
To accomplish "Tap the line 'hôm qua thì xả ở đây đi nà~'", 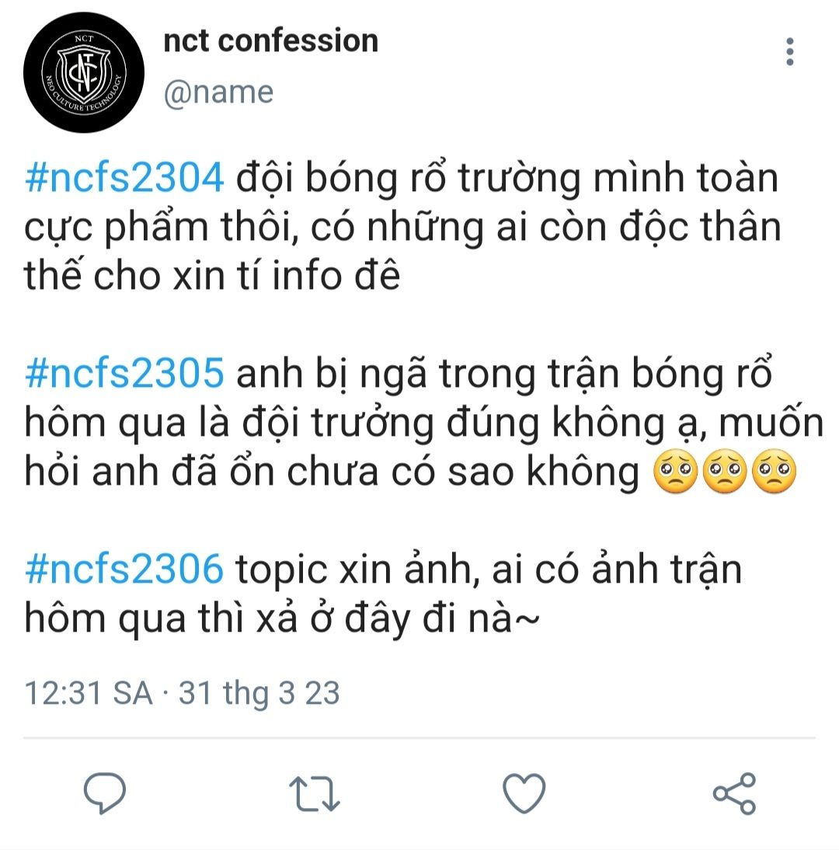I will tap(282, 618).
